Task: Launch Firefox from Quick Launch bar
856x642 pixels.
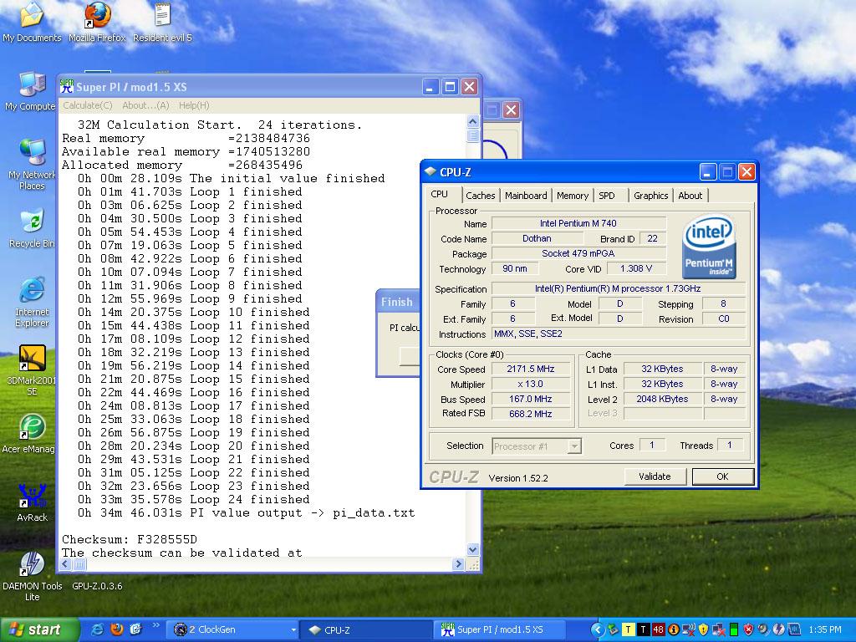Action: (x=117, y=629)
